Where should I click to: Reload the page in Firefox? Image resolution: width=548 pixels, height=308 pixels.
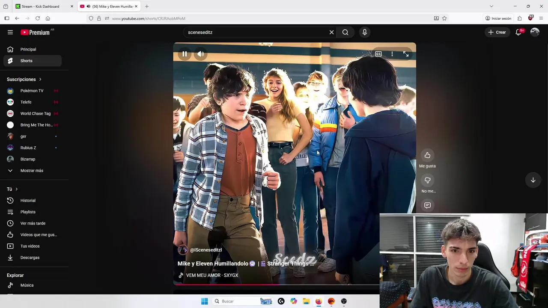pos(38,18)
